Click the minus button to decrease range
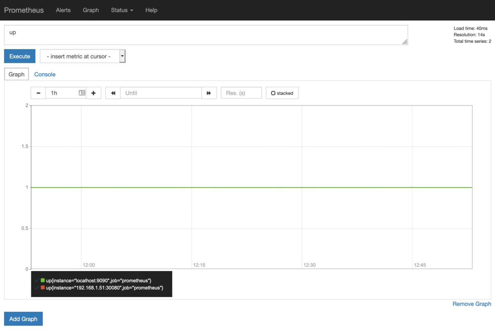495x330 pixels. pos(38,93)
